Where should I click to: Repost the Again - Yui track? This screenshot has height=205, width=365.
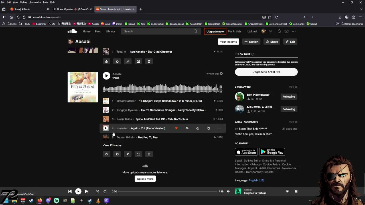tap(187, 128)
